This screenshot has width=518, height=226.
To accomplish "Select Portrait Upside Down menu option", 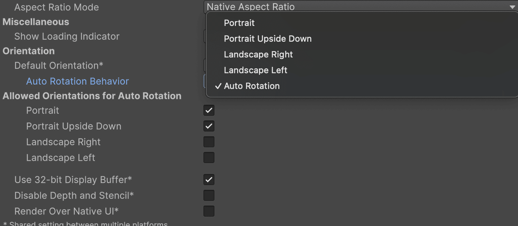I will click(x=268, y=39).
